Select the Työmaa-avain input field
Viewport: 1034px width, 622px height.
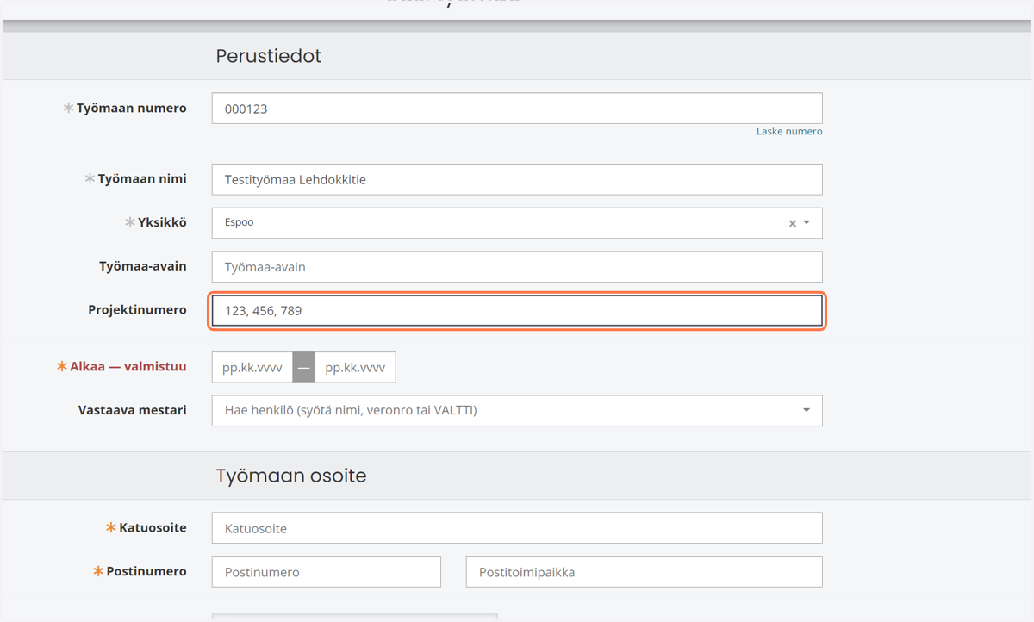[x=517, y=267]
